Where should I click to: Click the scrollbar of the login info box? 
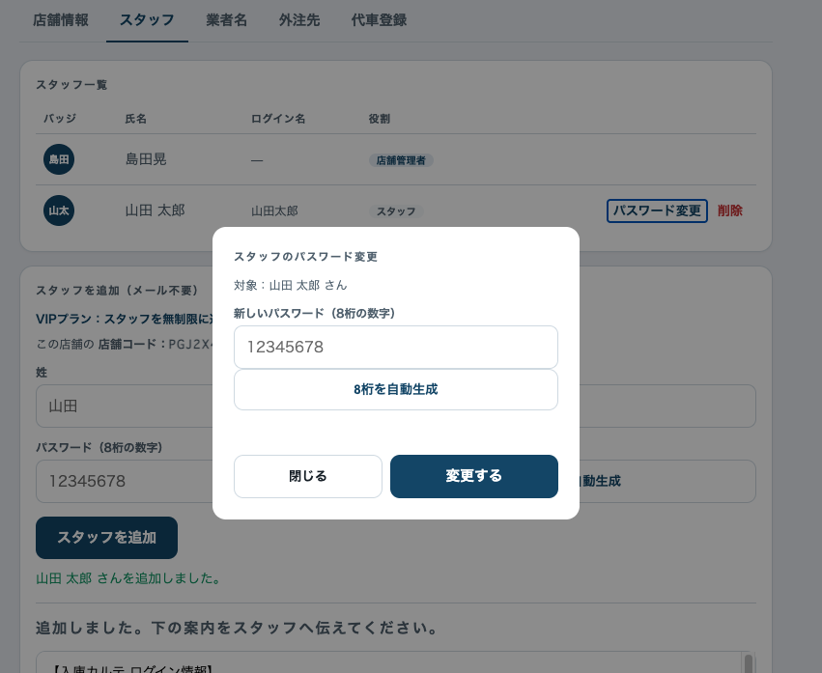pyautogui.click(x=748, y=662)
